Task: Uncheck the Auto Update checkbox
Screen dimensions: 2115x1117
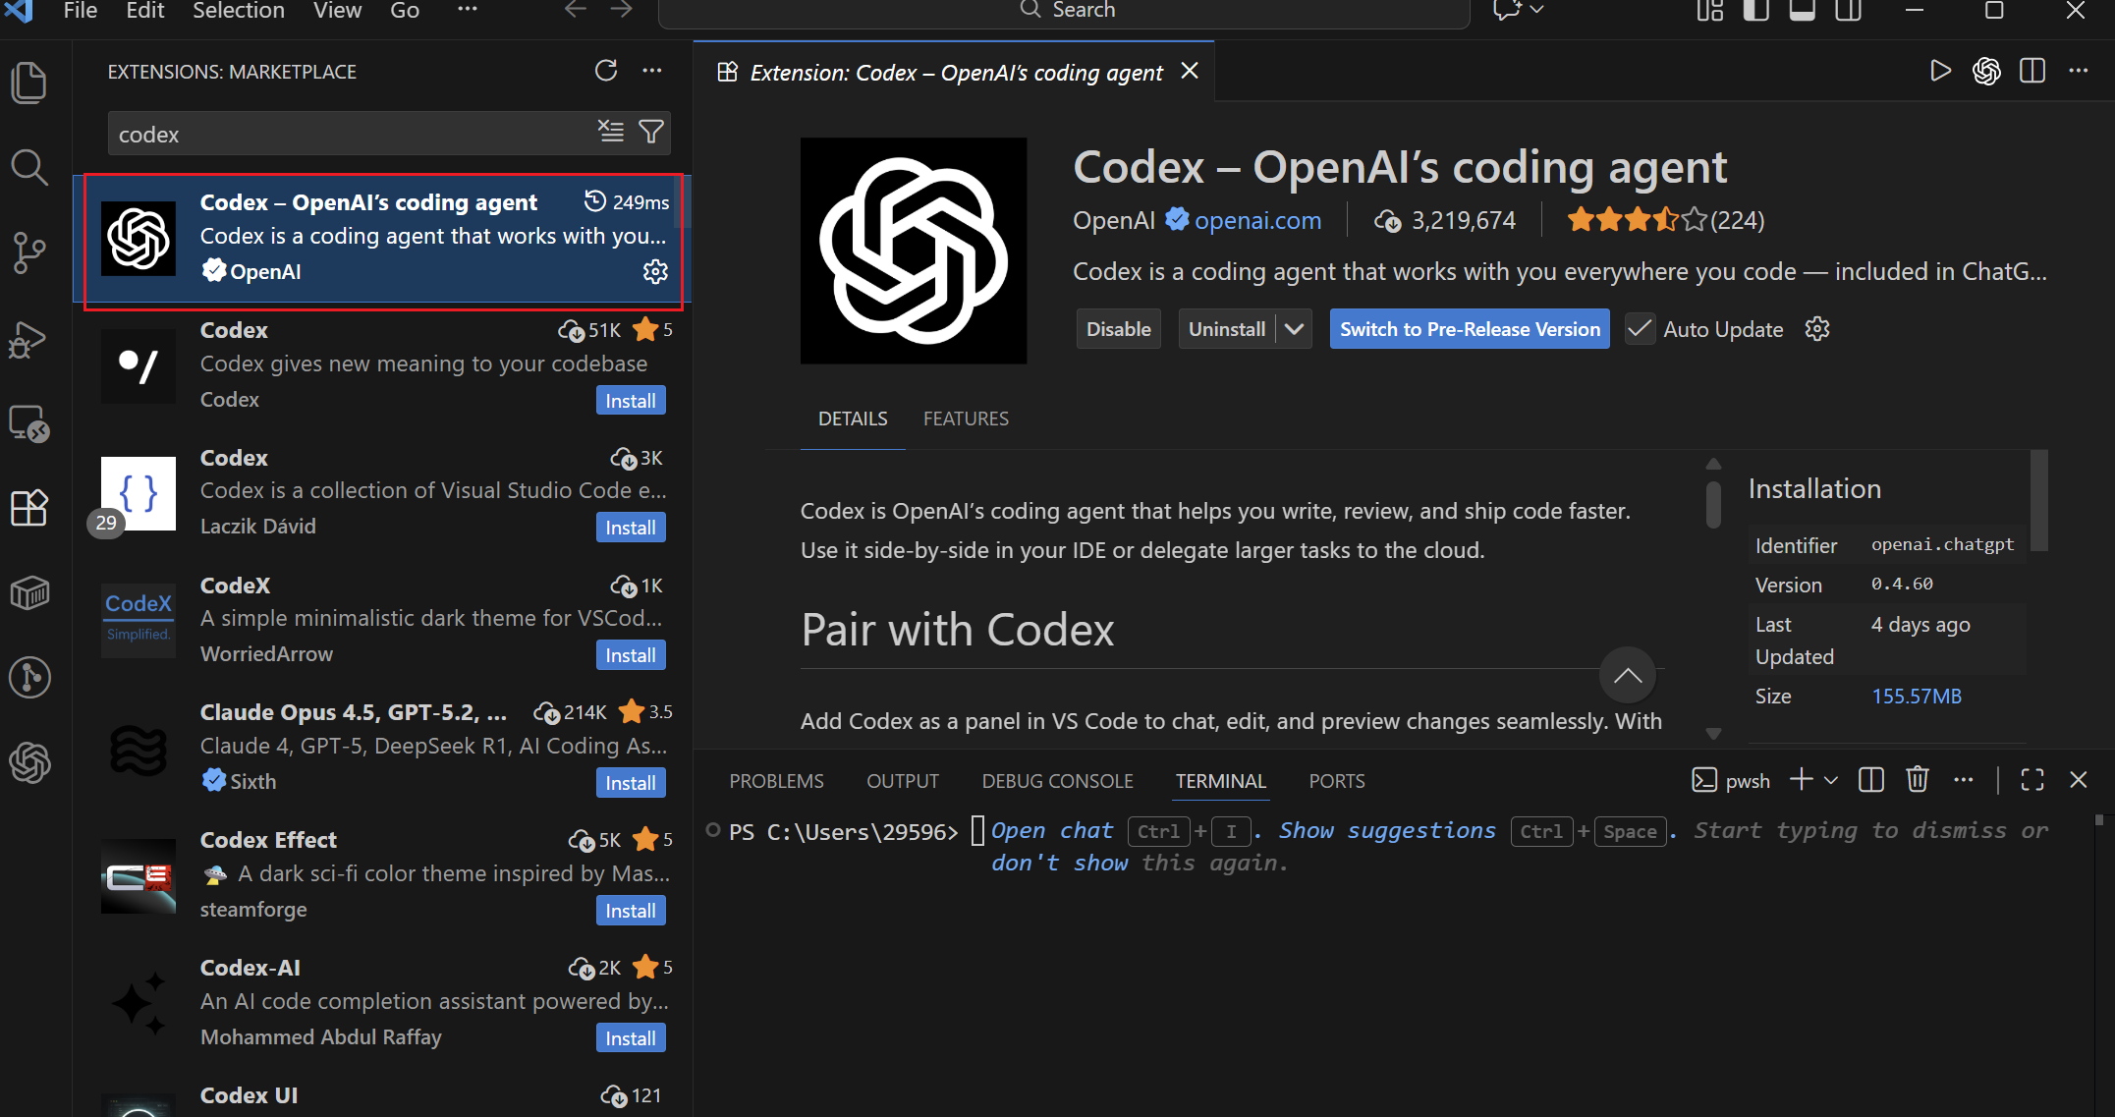Action: [1639, 328]
